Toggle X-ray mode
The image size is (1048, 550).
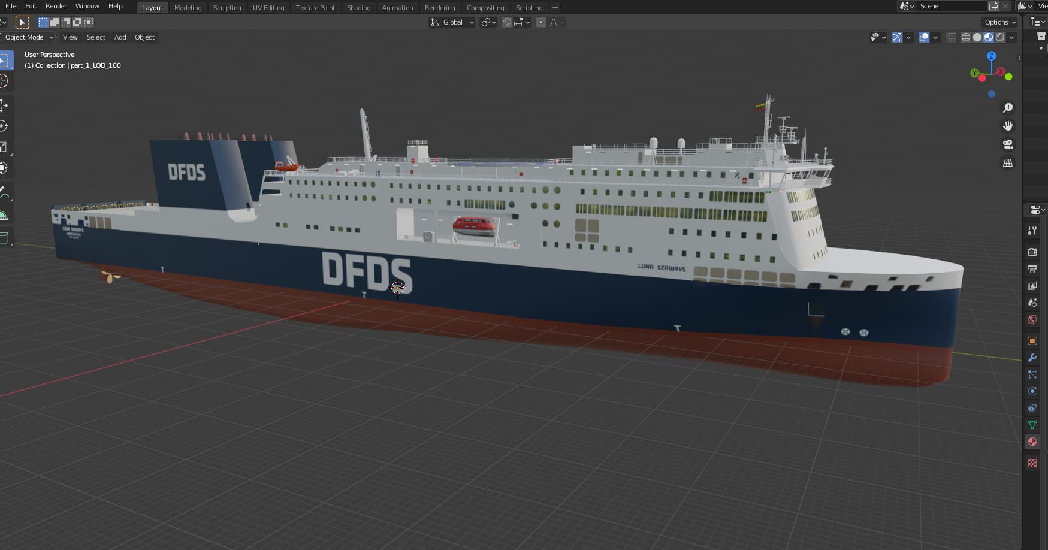[950, 37]
